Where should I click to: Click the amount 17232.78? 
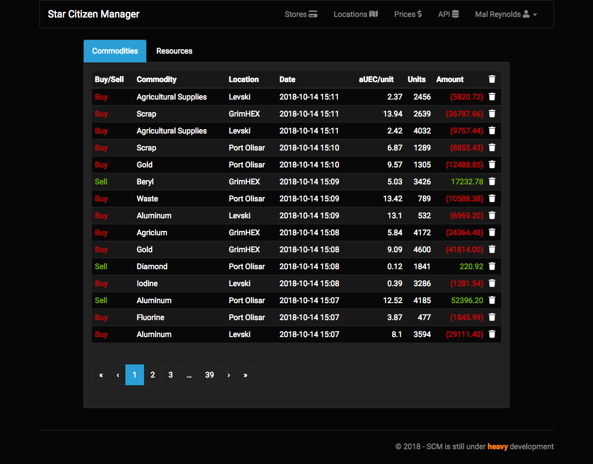(x=467, y=182)
